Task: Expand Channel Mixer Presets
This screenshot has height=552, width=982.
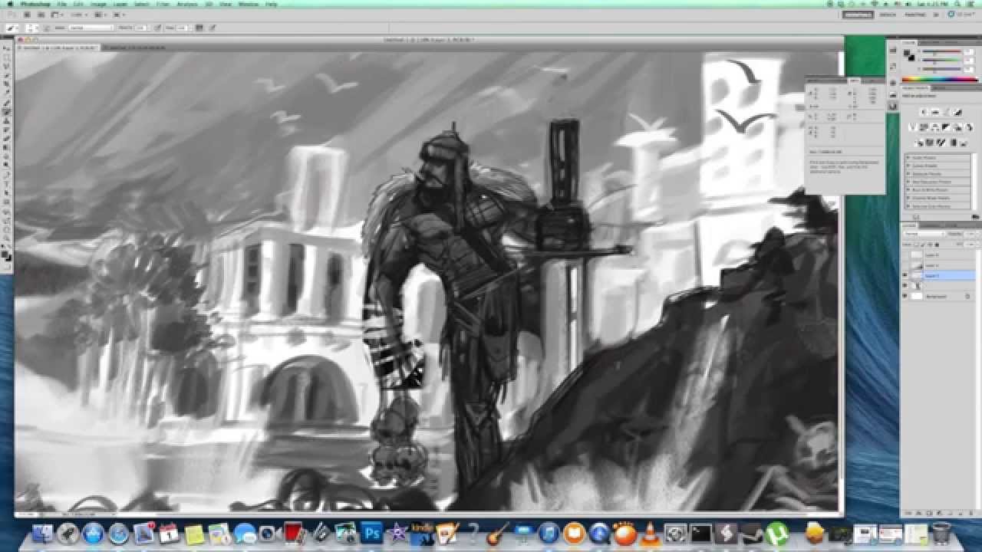Action: [x=908, y=198]
